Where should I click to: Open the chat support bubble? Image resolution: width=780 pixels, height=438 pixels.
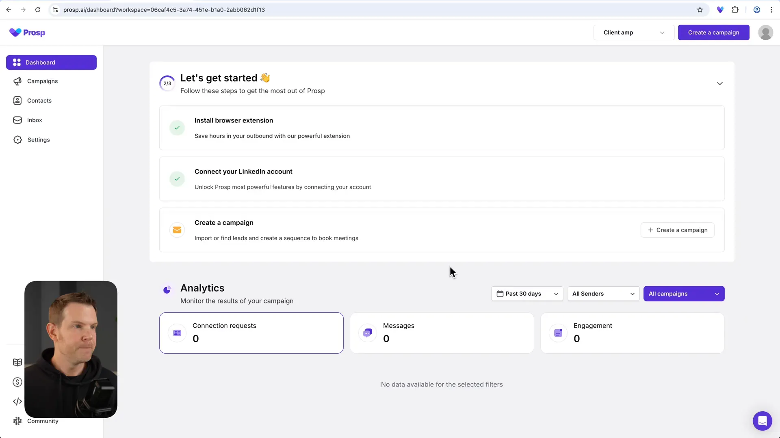[x=762, y=421]
